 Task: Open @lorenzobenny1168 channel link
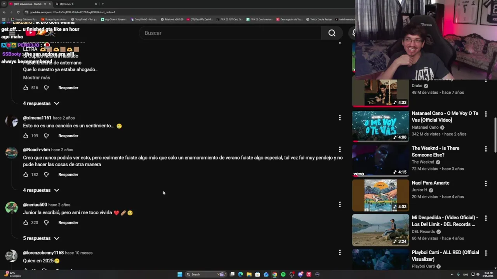pos(43,253)
